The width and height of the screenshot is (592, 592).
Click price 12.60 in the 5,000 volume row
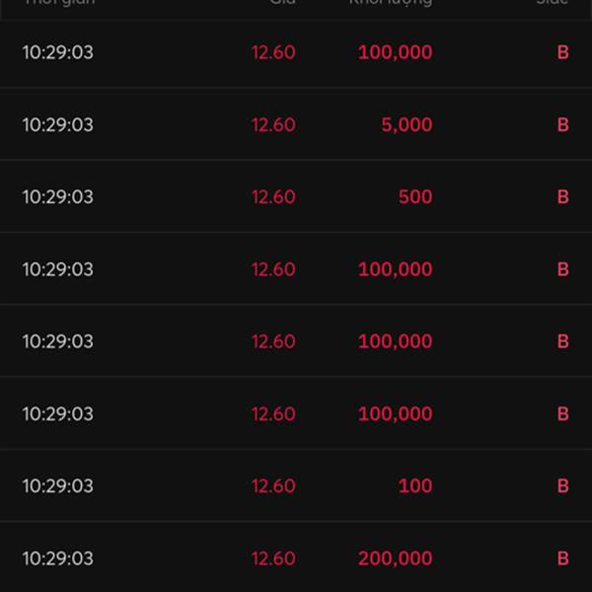tap(273, 125)
